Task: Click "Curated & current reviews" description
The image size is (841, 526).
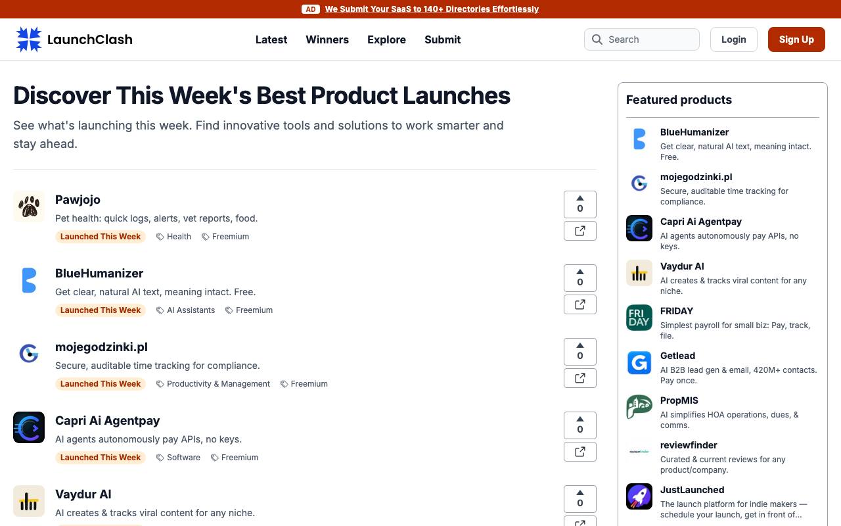Action: (x=723, y=464)
